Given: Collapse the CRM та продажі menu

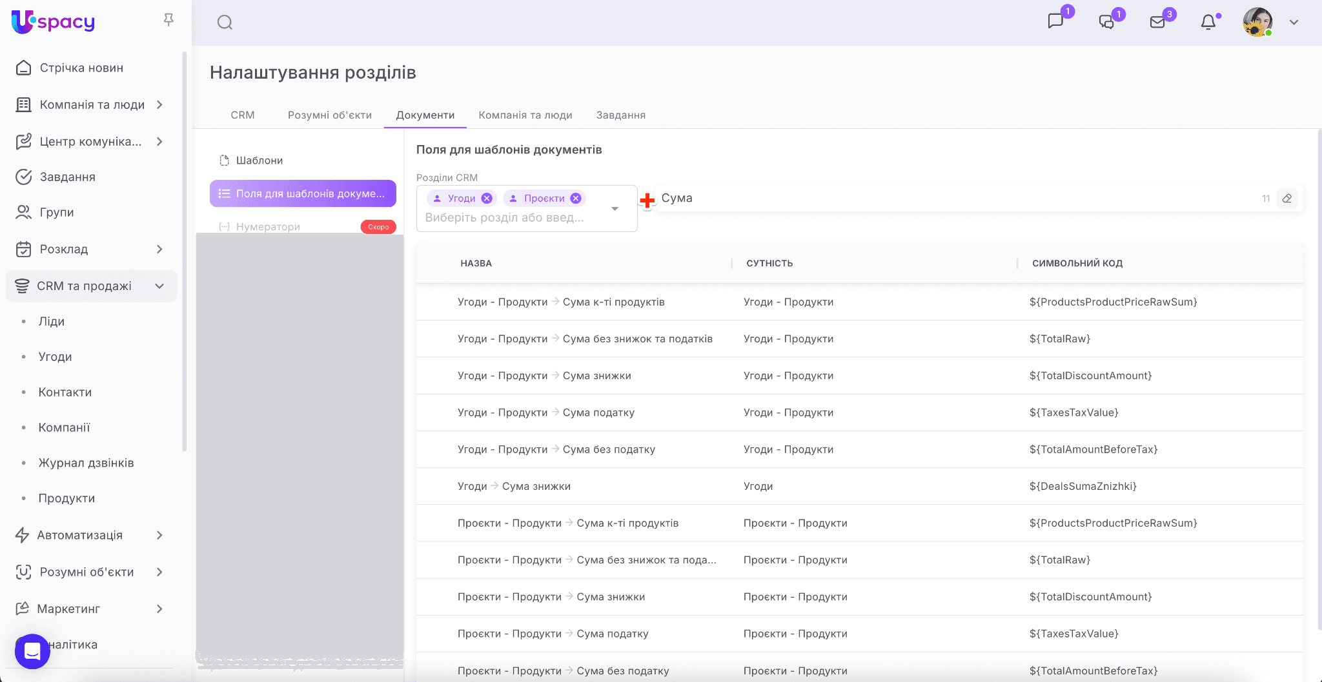Looking at the screenshot, I should [x=159, y=286].
